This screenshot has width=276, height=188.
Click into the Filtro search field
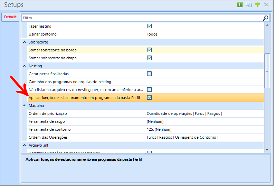138,18
